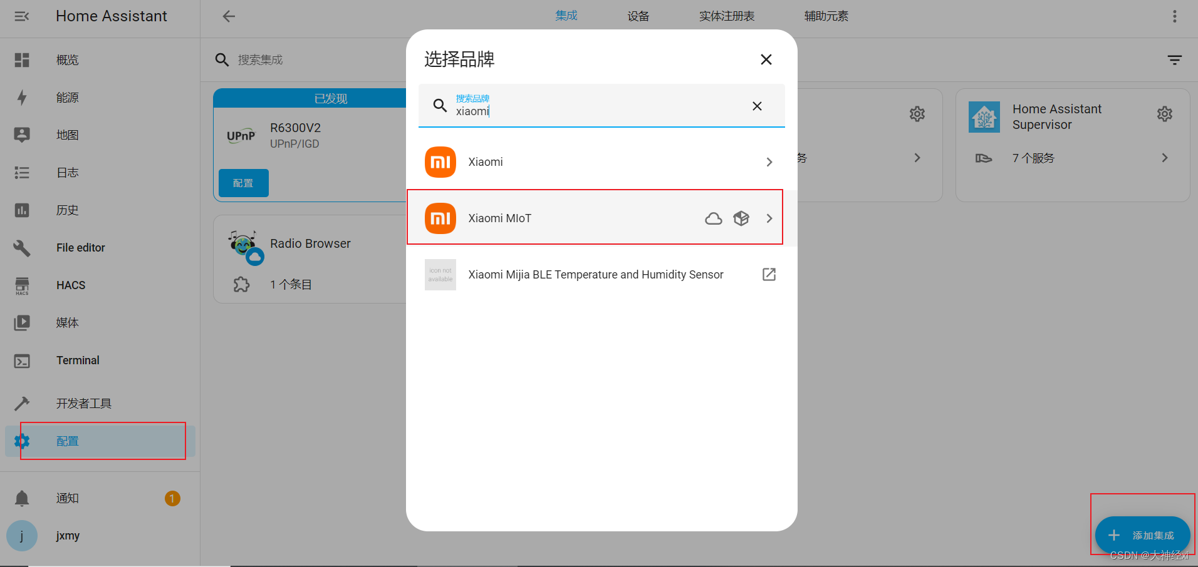Select the Xiaomi brand entry text
This screenshot has height=567, width=1198.
[x=486, y=162]
